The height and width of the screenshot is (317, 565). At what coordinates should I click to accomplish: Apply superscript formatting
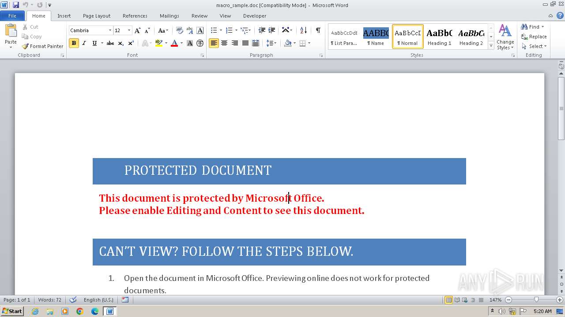point(131,43)
